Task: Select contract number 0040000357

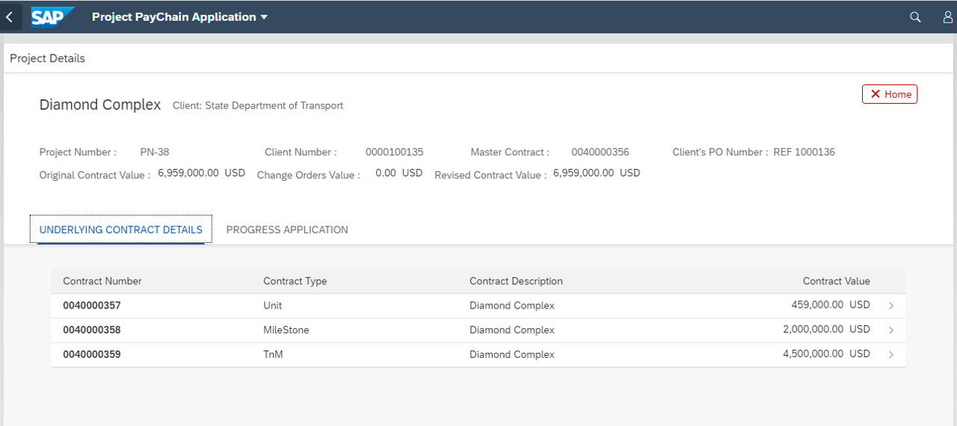Action: tap(92, 306)
